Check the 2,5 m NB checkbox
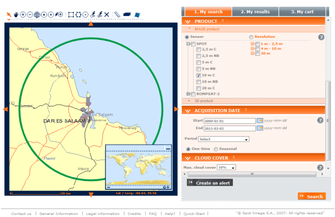 pyautogui.click(x=199, y=56)
